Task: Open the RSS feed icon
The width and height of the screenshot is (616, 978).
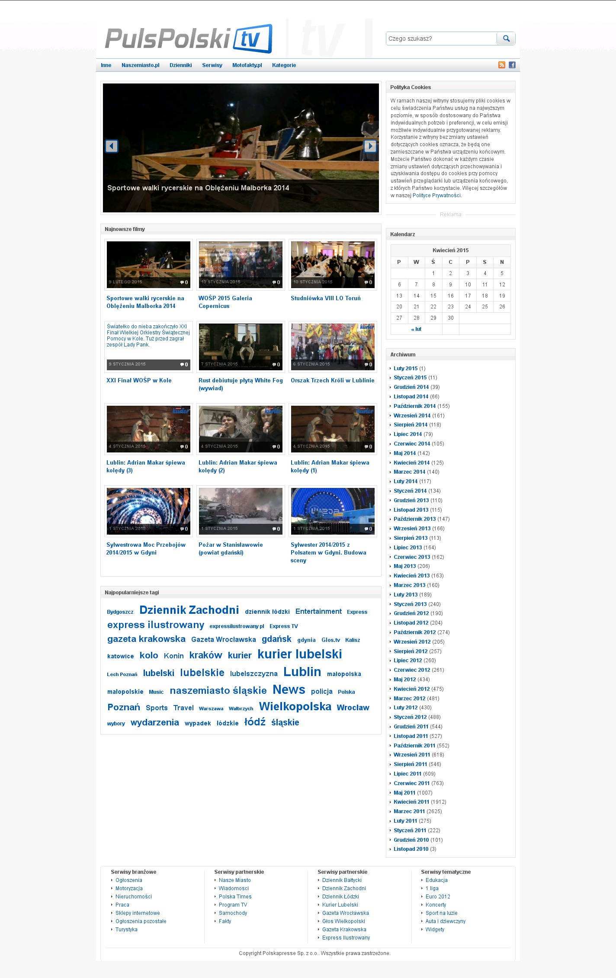Action: tap(502, 65)
